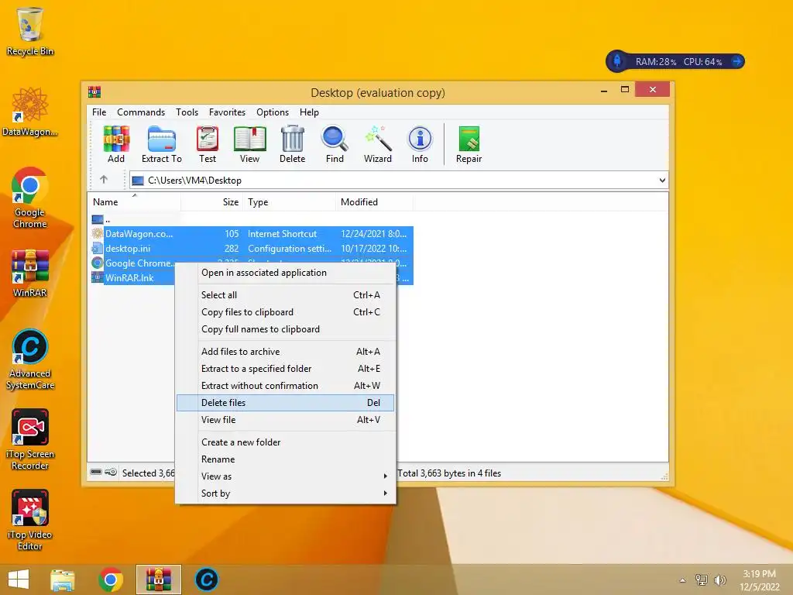This screenshot has height=595, width=793.
Task: Open the Help menu
Action: pos(309,112)
